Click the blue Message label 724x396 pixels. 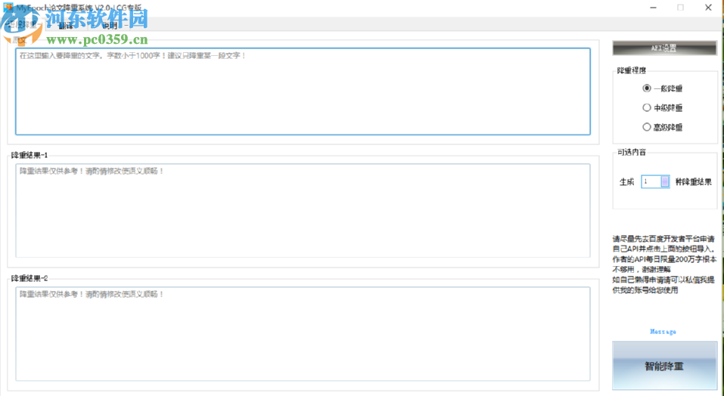(663, 332)
